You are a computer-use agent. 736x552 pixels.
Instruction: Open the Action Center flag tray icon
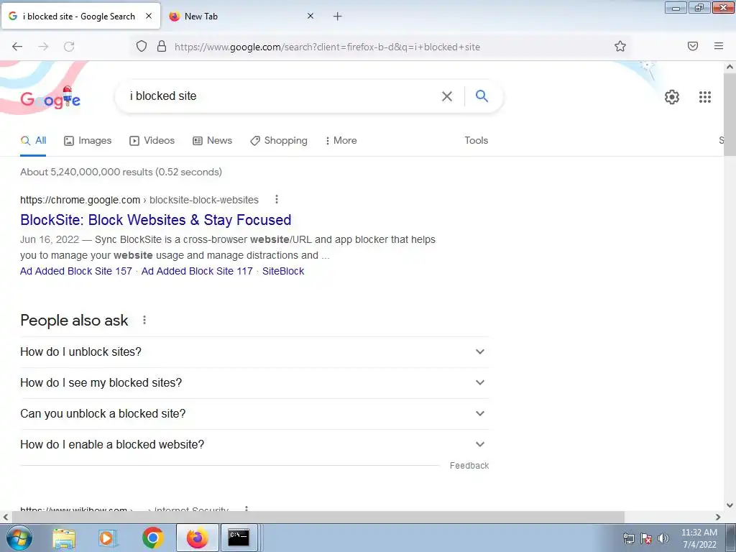point(646,538)
